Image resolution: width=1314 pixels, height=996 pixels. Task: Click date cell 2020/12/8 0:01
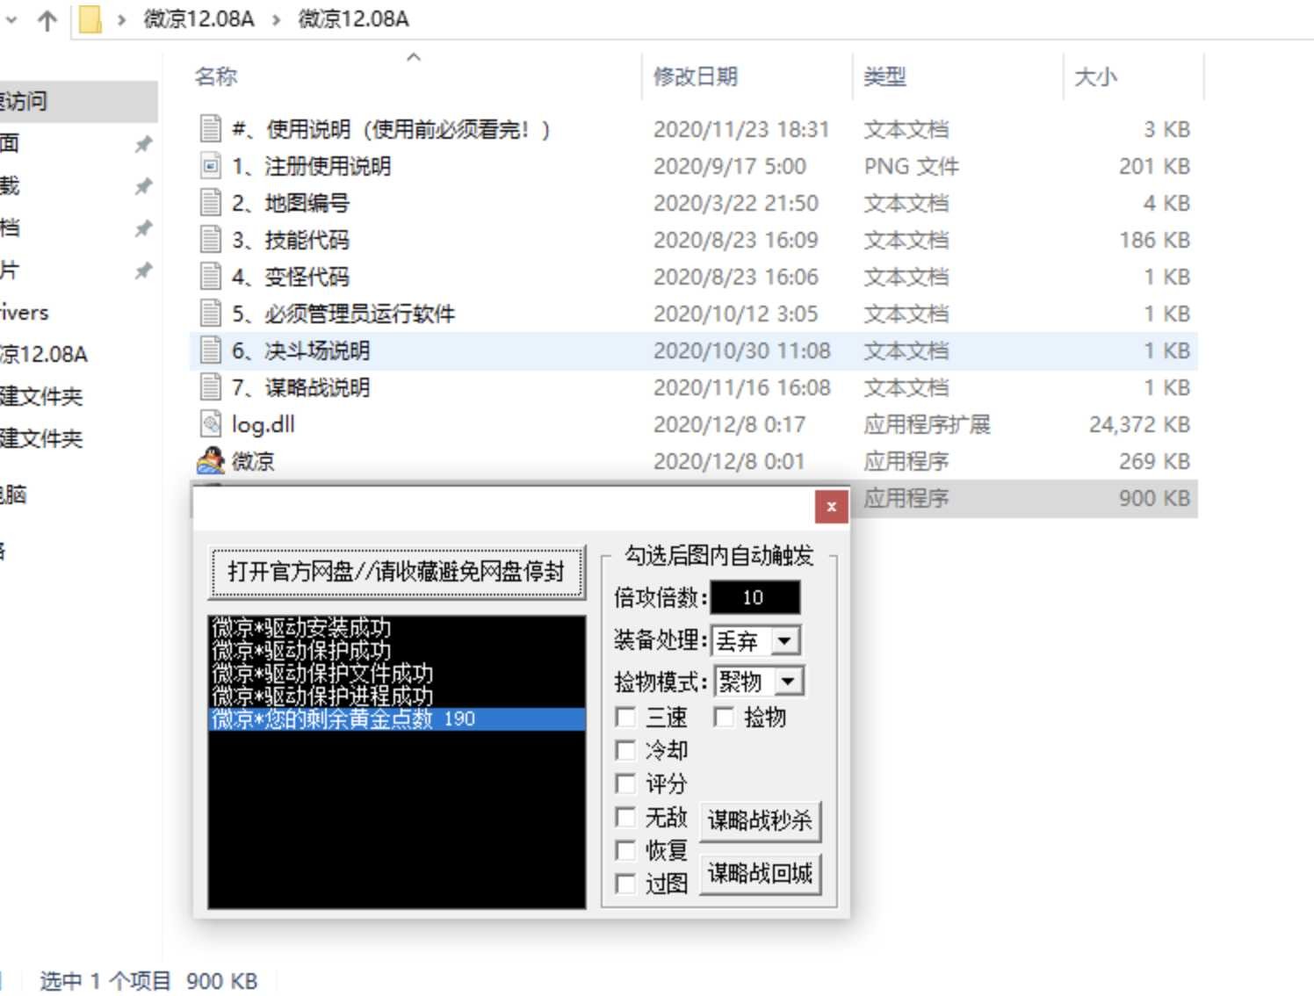point(729,462)
